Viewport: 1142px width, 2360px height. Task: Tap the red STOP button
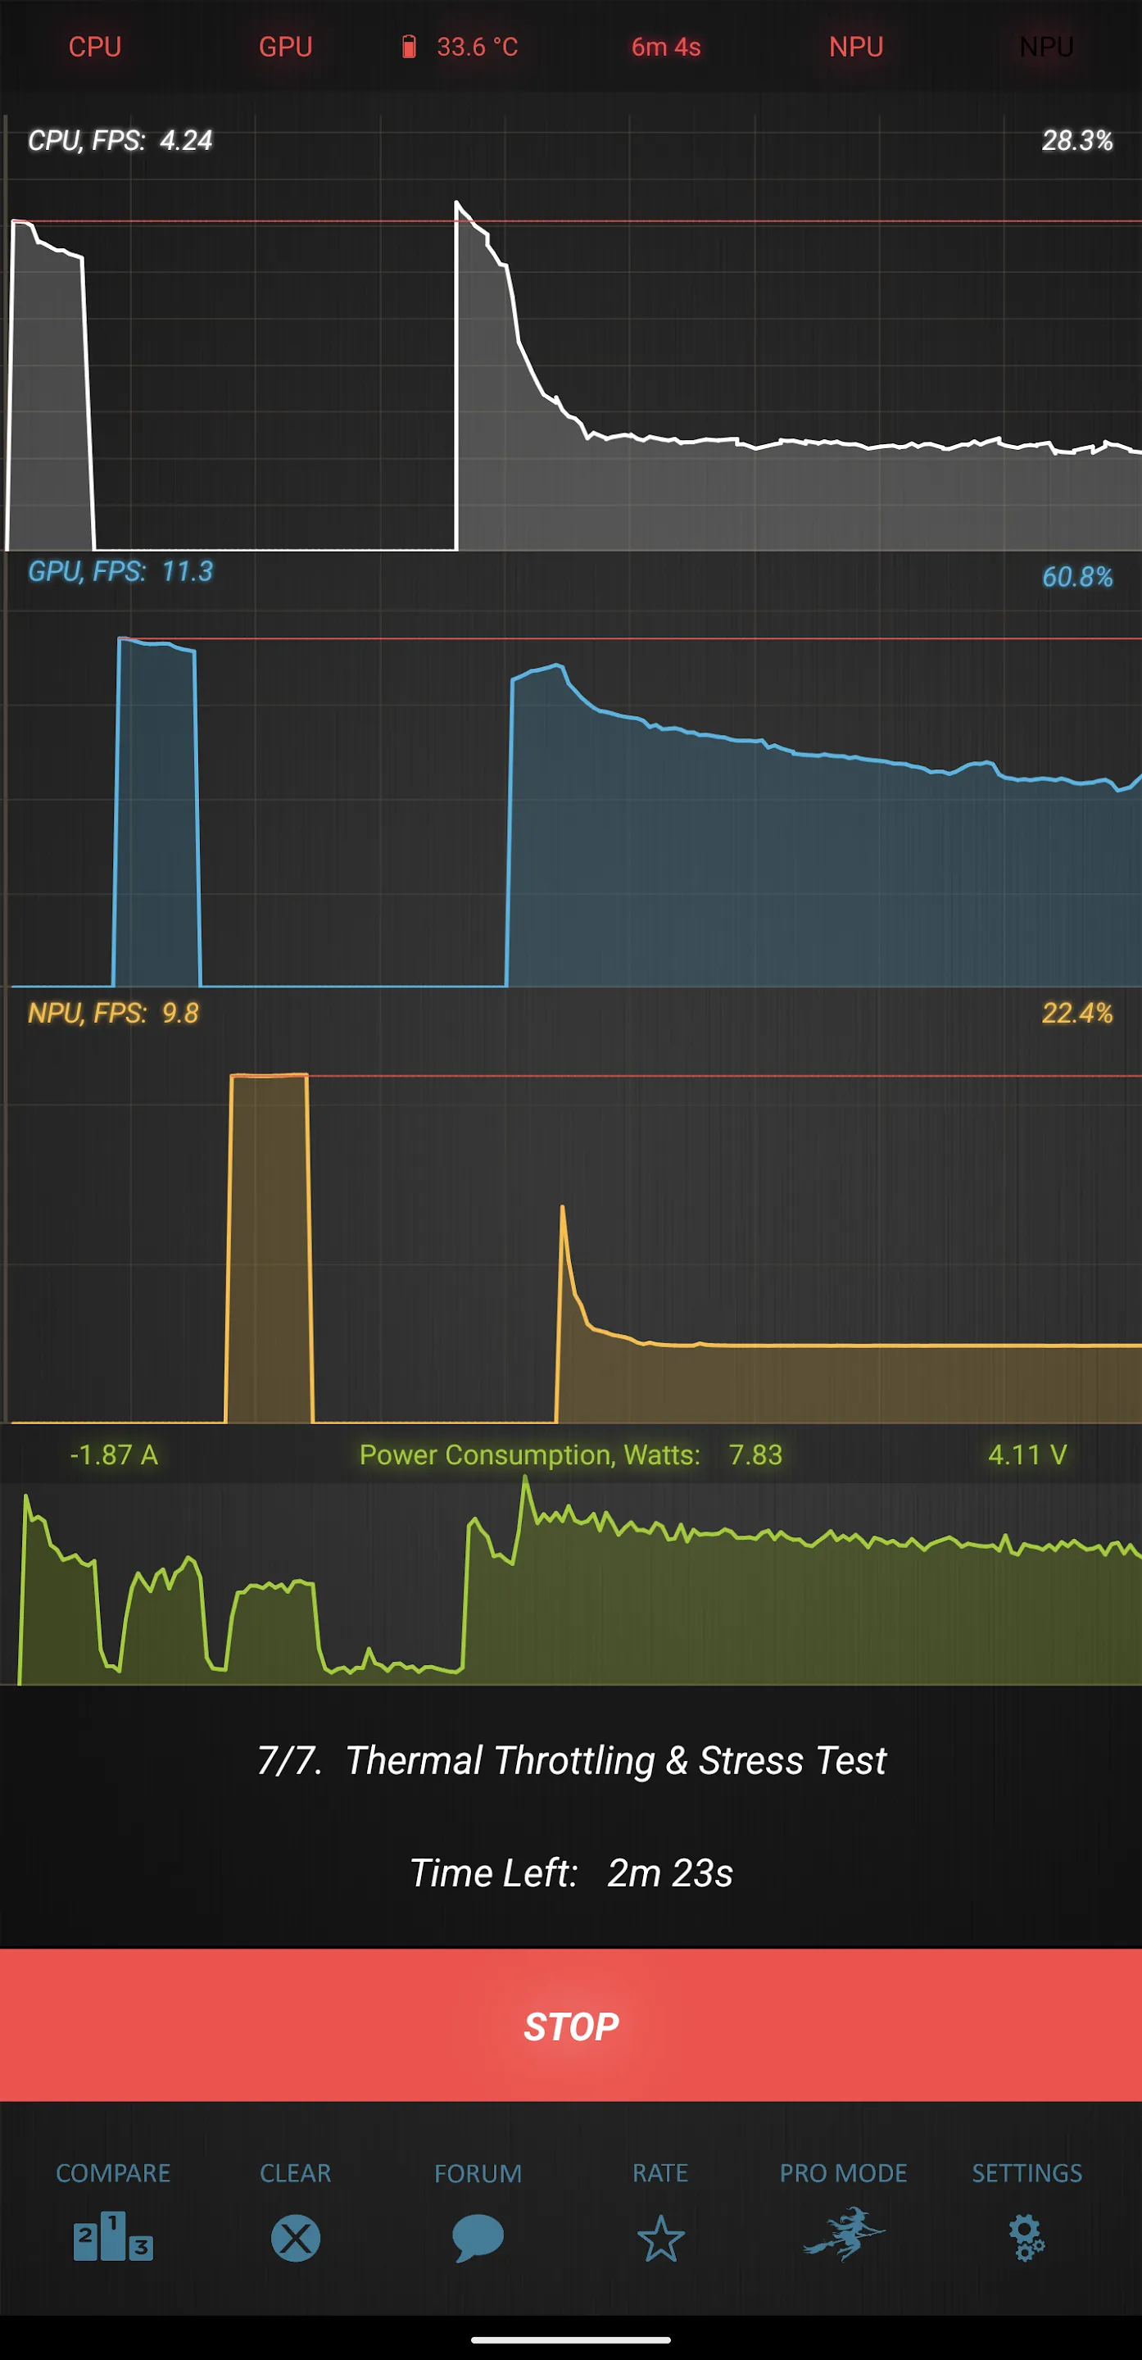[570, 2026]
